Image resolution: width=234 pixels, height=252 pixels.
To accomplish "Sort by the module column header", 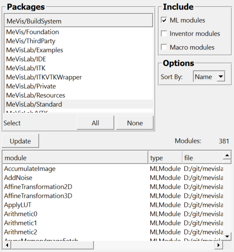I will 75,157.
